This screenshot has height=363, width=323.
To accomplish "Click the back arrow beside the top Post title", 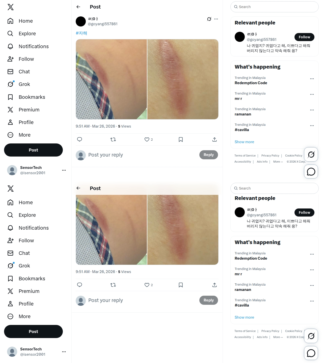I will click(x=78, y=7).
